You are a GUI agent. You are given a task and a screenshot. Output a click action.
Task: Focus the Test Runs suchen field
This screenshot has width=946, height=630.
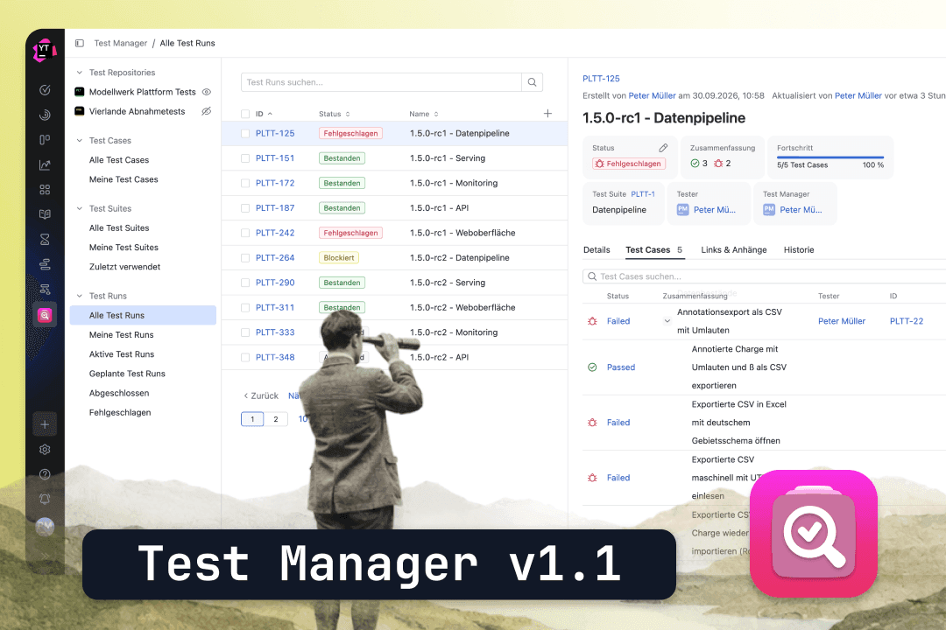(x=381, y=82)
